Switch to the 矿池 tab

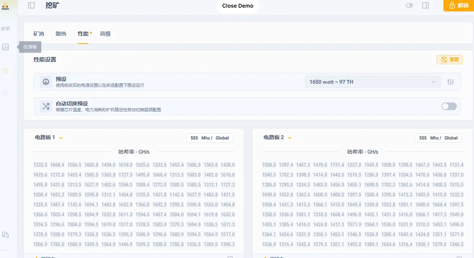point(39,34)
